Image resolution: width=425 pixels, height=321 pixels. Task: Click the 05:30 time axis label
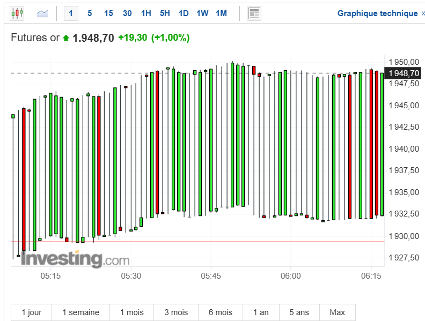pos(131,276)
